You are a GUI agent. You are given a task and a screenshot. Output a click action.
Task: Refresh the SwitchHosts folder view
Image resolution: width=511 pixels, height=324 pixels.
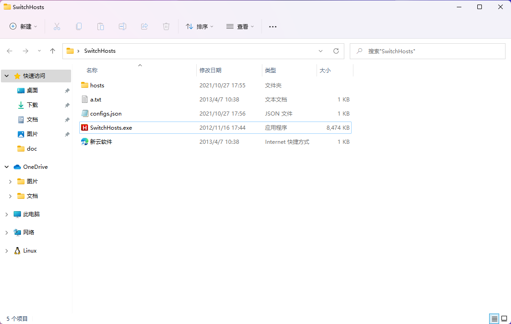pos(336,51)
